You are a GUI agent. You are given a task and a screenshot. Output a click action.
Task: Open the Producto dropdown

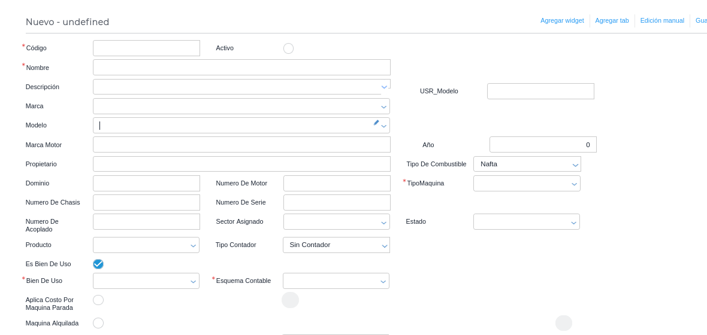tap(146, 245)
